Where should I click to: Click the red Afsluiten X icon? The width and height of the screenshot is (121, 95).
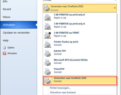click(x=4, y=53)
